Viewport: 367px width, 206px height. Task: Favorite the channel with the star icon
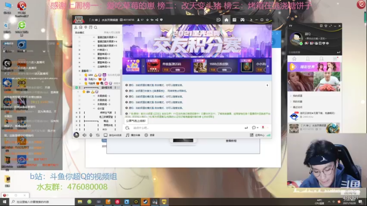coord(147,20)
